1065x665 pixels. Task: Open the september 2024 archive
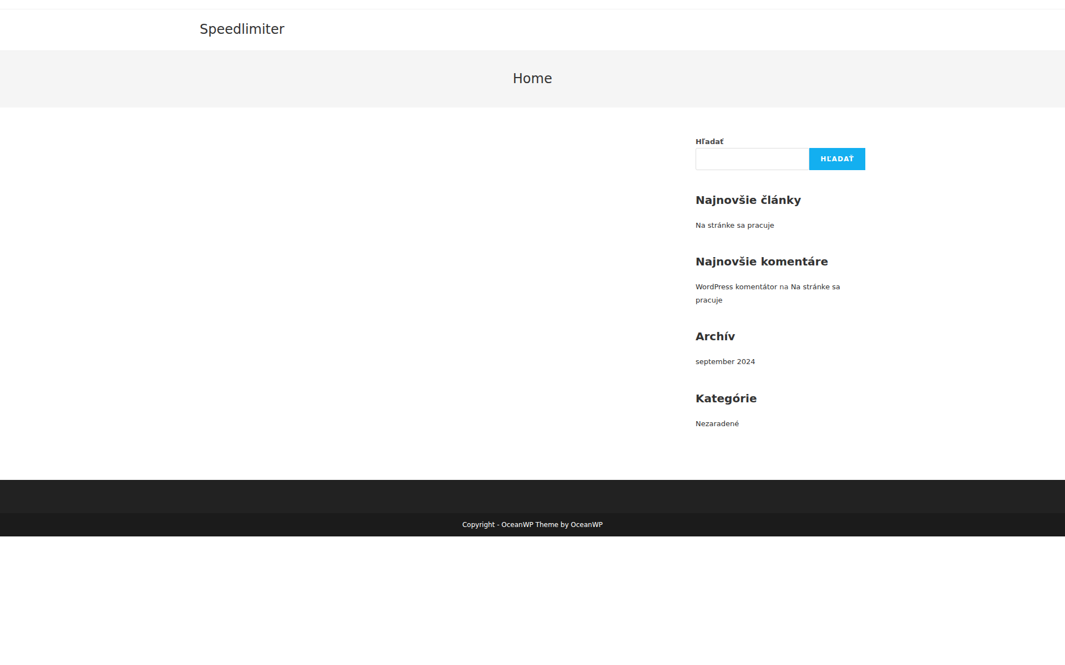[725, 362]
